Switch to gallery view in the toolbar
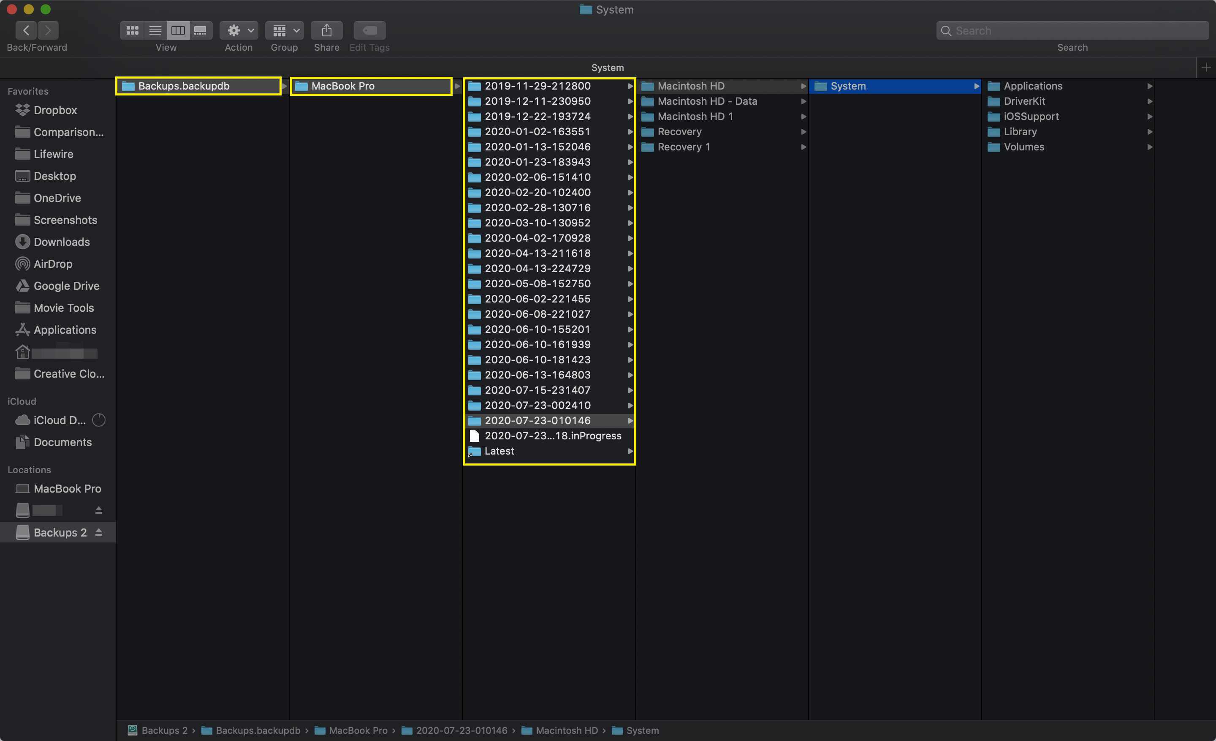This screenshot has width=1216, height=741. [201, 30]
